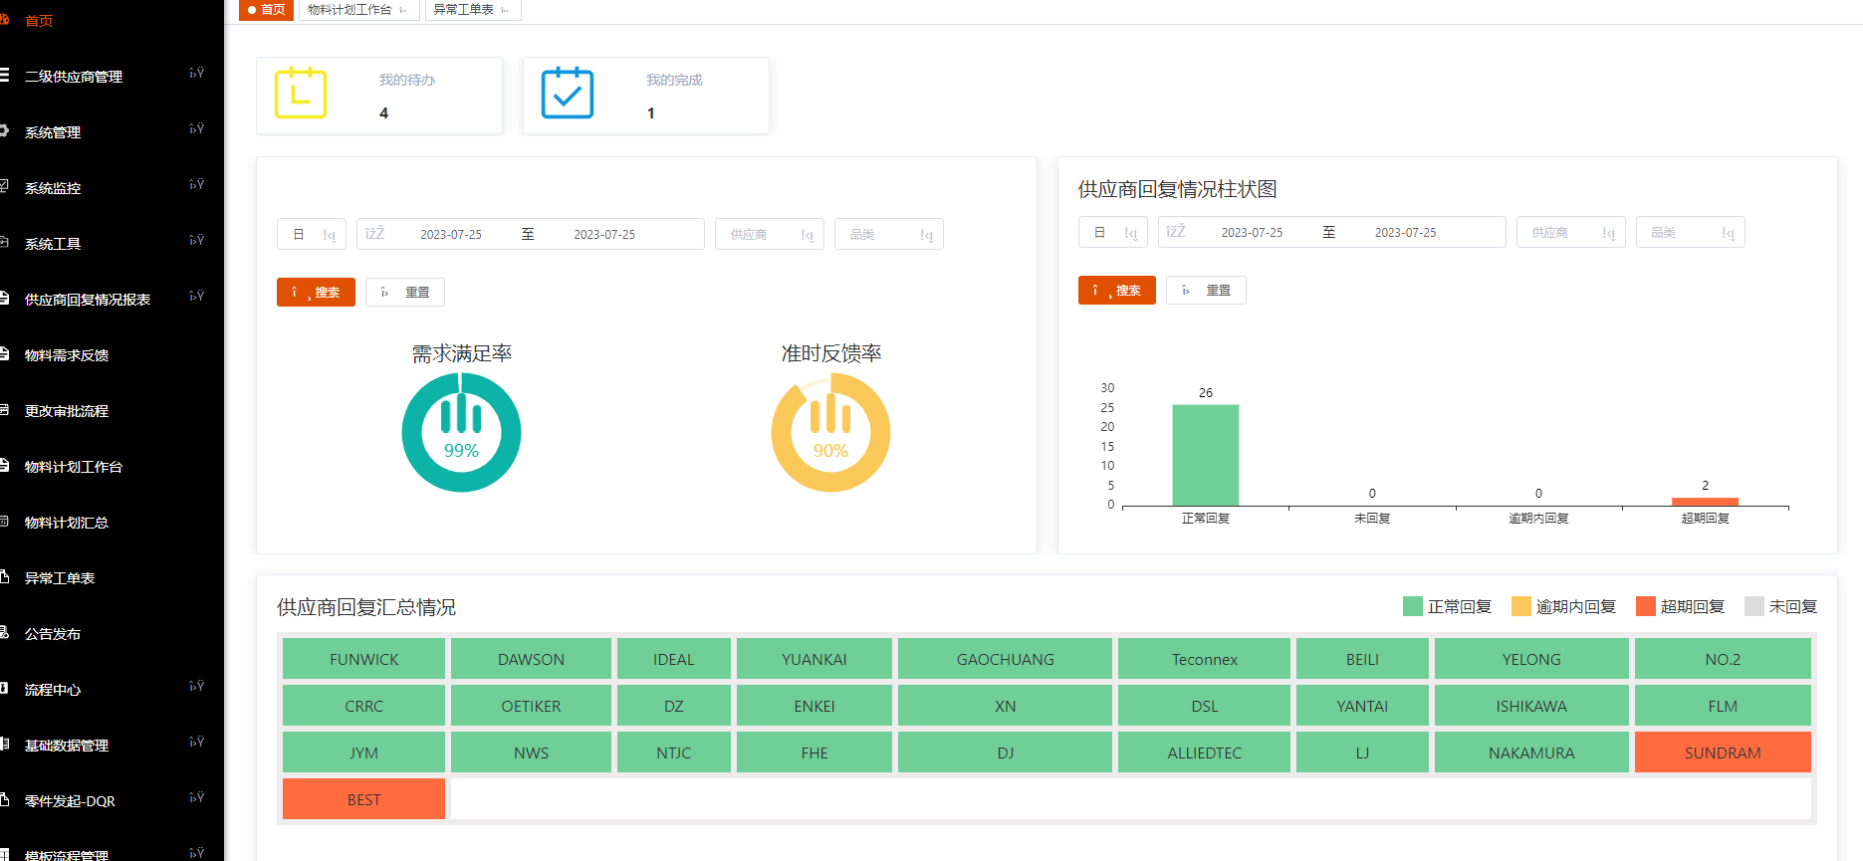
Task: Select supplier tile ALLIEDTEC
Action: coord(1204,753)
